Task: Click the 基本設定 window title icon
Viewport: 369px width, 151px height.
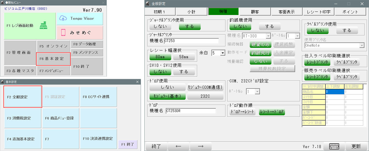Action: point(3,82)
